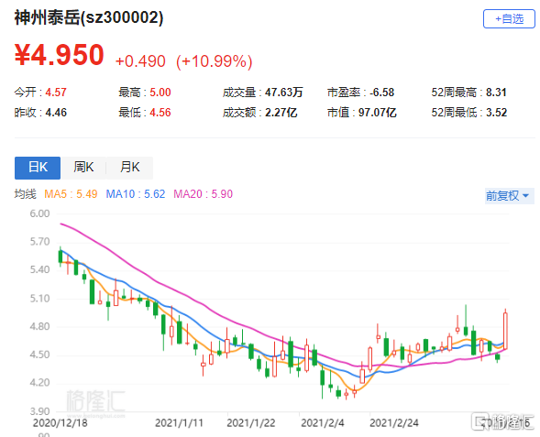540x437 pixels.
Task: Click the MA10 : 5.62 indicator label
Action: tap(136, 194)
